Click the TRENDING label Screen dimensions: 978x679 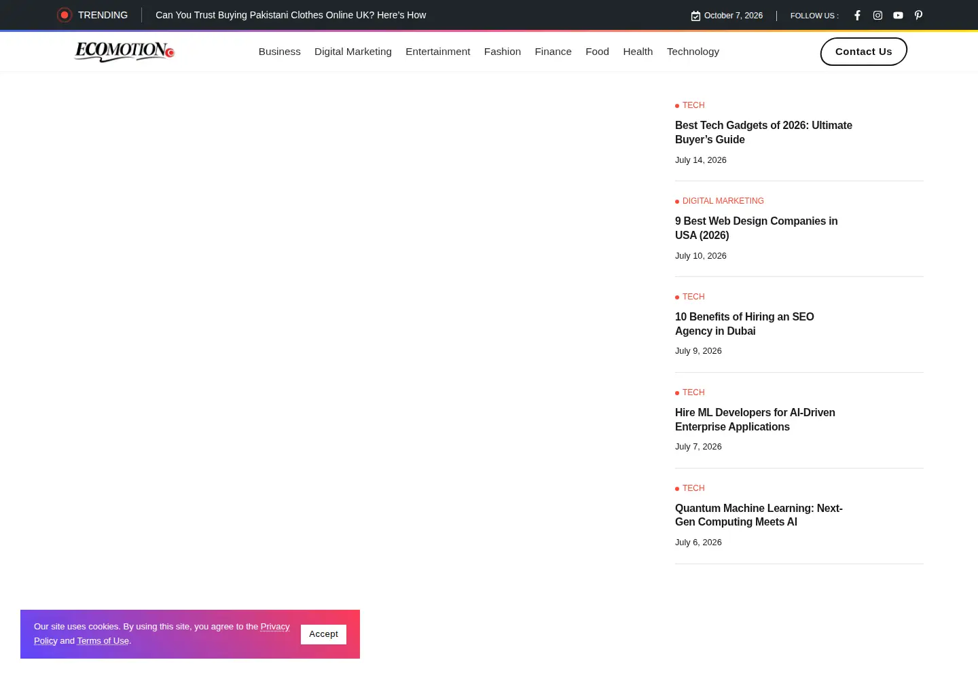click(x=103, y=15)
